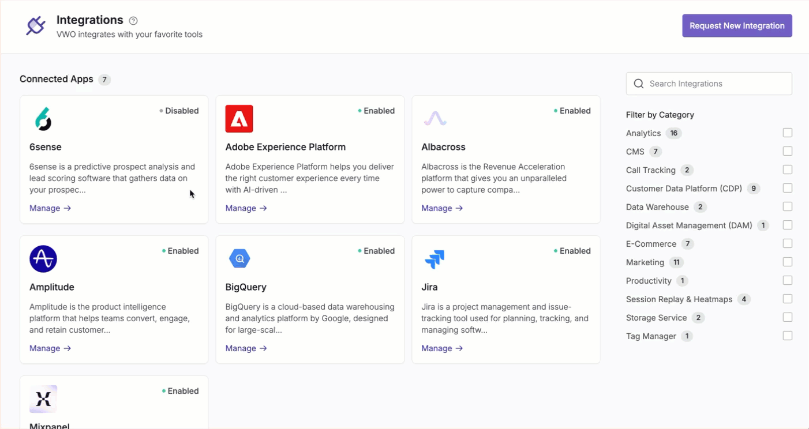Screen dimensions: 809x429
Task: Check the Marketing category filter
Action: click(788, 262)
